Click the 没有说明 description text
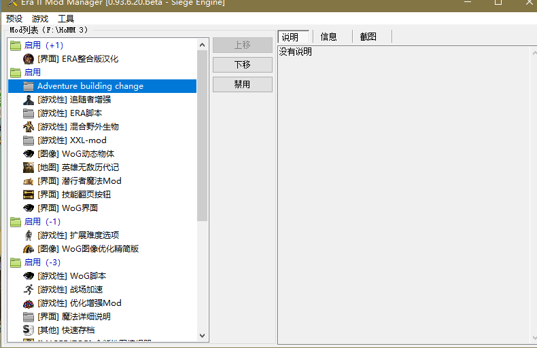Screen dimensions: 537x348 (296, 52)
